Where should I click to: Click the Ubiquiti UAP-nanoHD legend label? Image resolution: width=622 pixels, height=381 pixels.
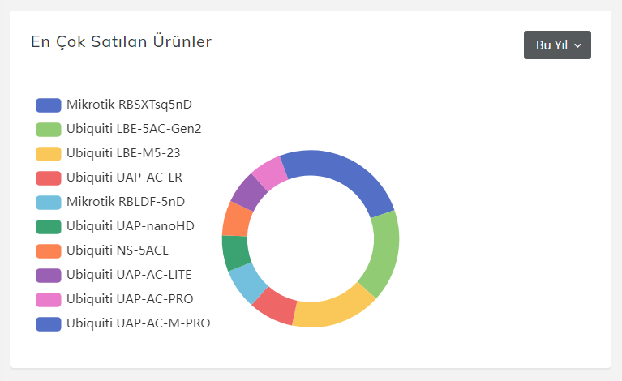click(131, 226)
